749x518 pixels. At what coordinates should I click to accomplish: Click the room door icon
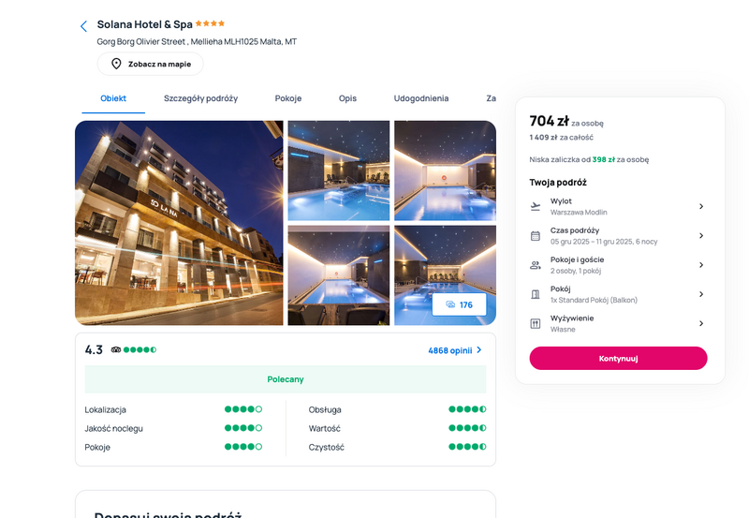point(536,294)
